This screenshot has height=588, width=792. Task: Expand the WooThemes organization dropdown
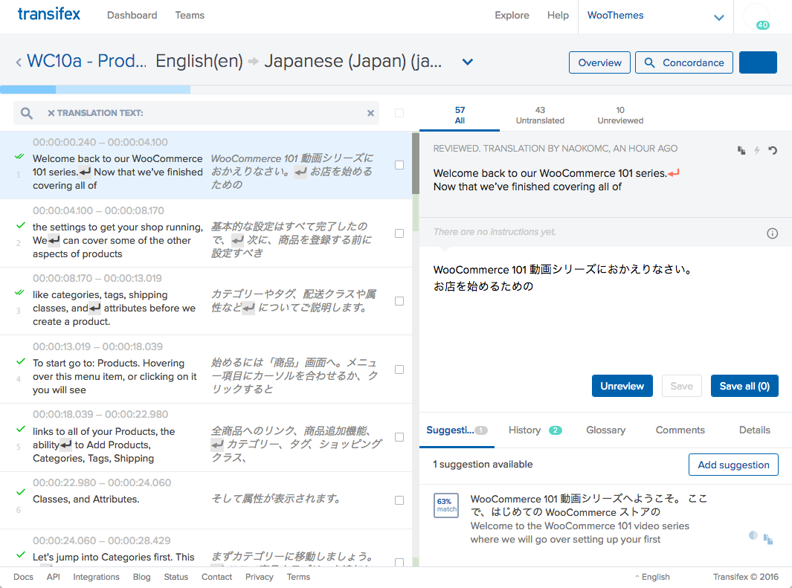[718, 17]
